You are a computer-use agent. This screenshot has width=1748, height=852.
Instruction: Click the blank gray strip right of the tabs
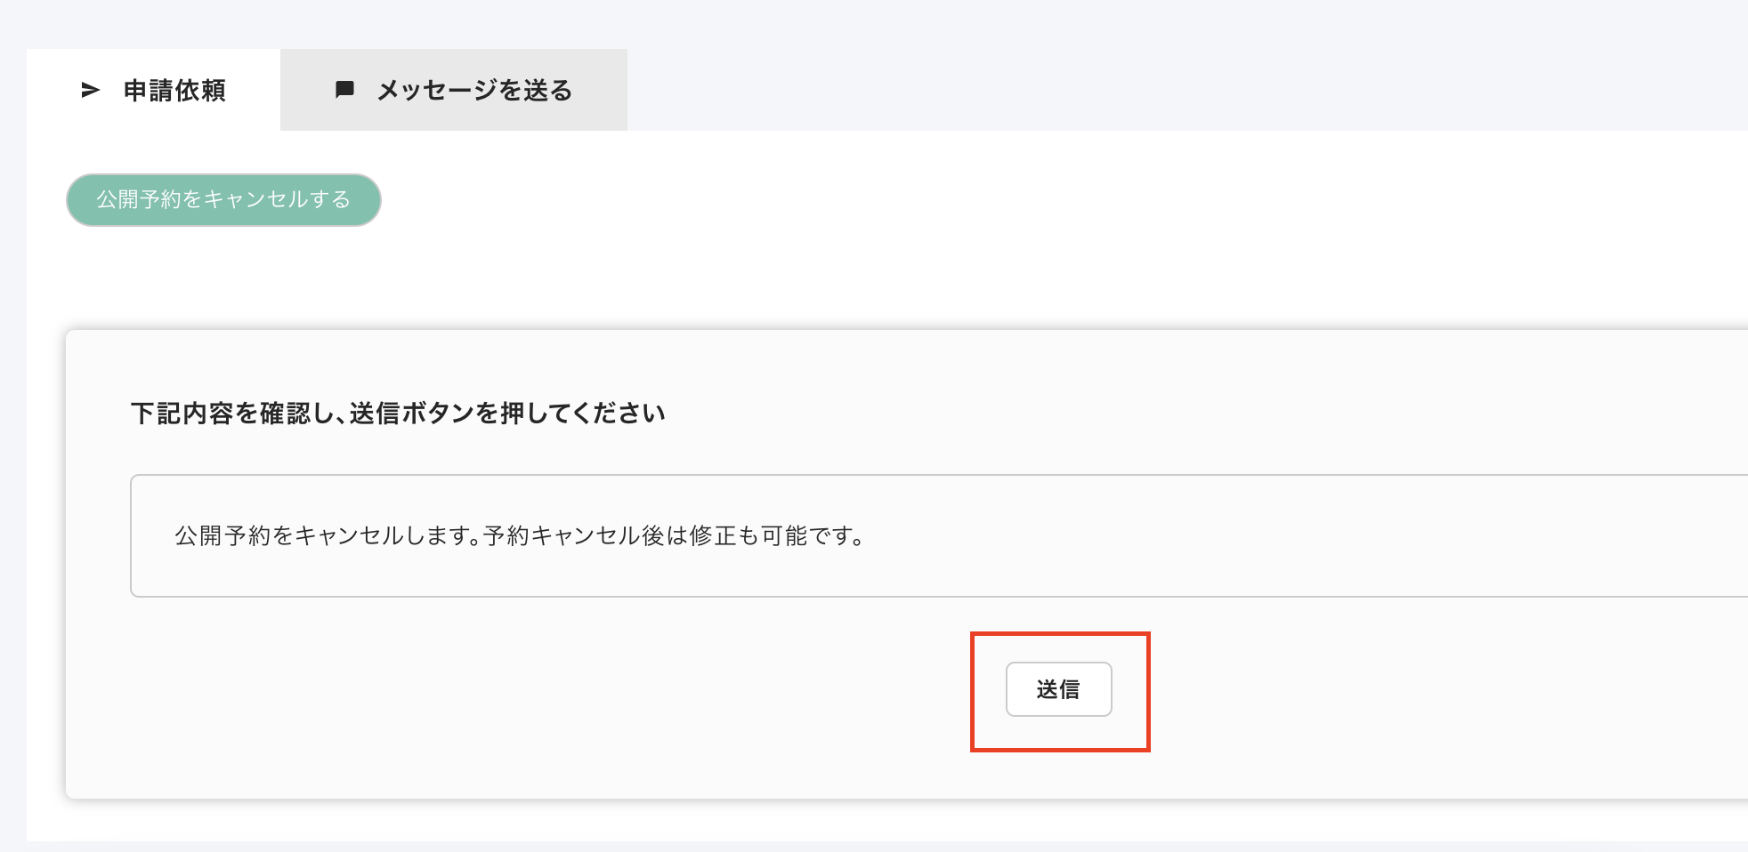(x=1157, y=89)
